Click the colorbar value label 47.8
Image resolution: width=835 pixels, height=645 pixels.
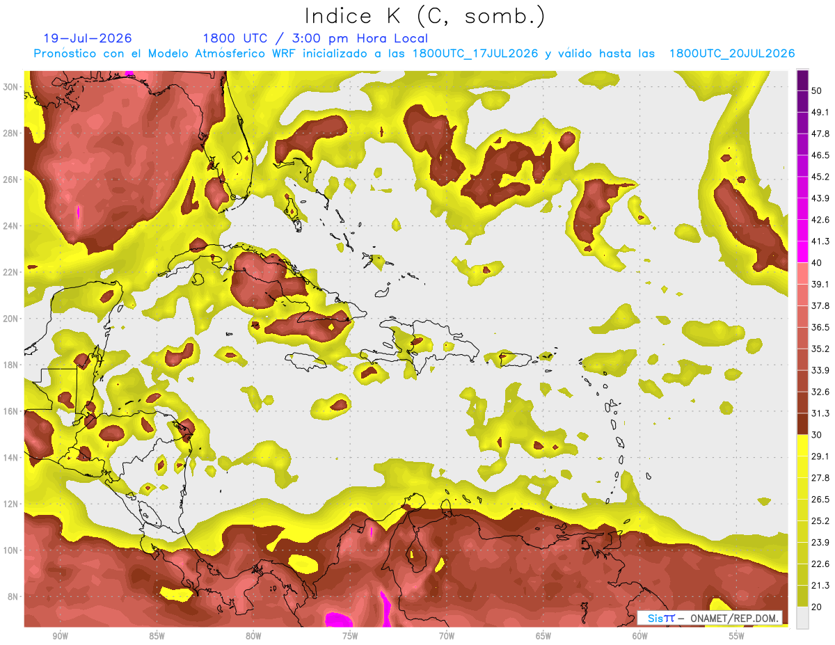(x=820, y=134)
